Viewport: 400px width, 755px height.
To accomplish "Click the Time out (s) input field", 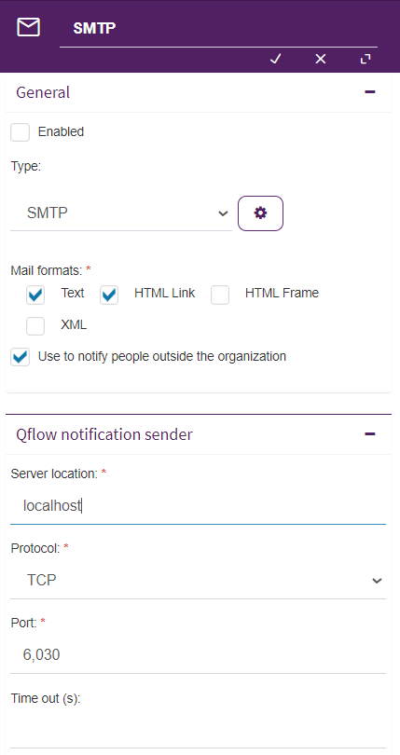I will click(x=198, y=730).
